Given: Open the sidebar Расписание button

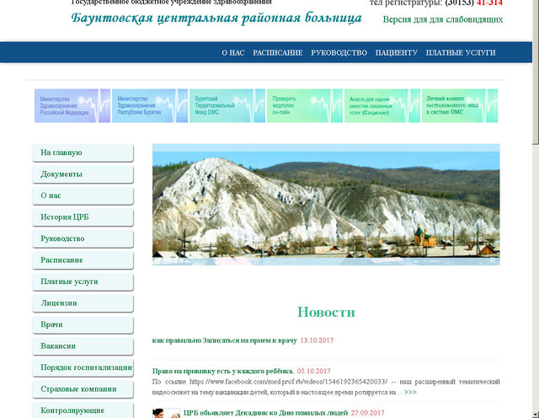Looking at the screenshot, I should pos(83,260).
